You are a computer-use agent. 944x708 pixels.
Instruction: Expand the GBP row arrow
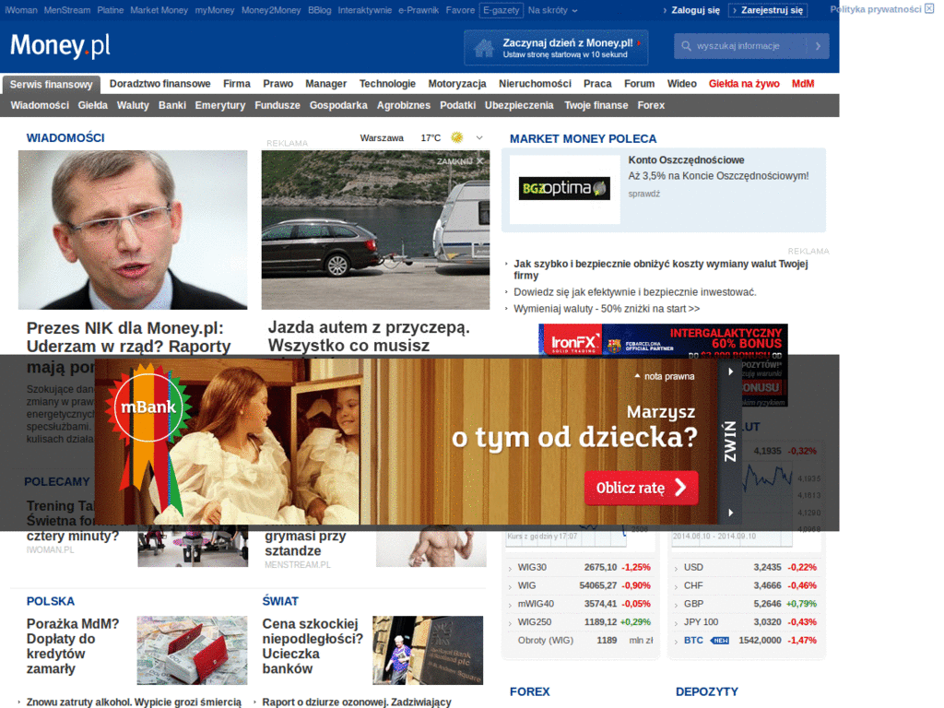point(676,605)
